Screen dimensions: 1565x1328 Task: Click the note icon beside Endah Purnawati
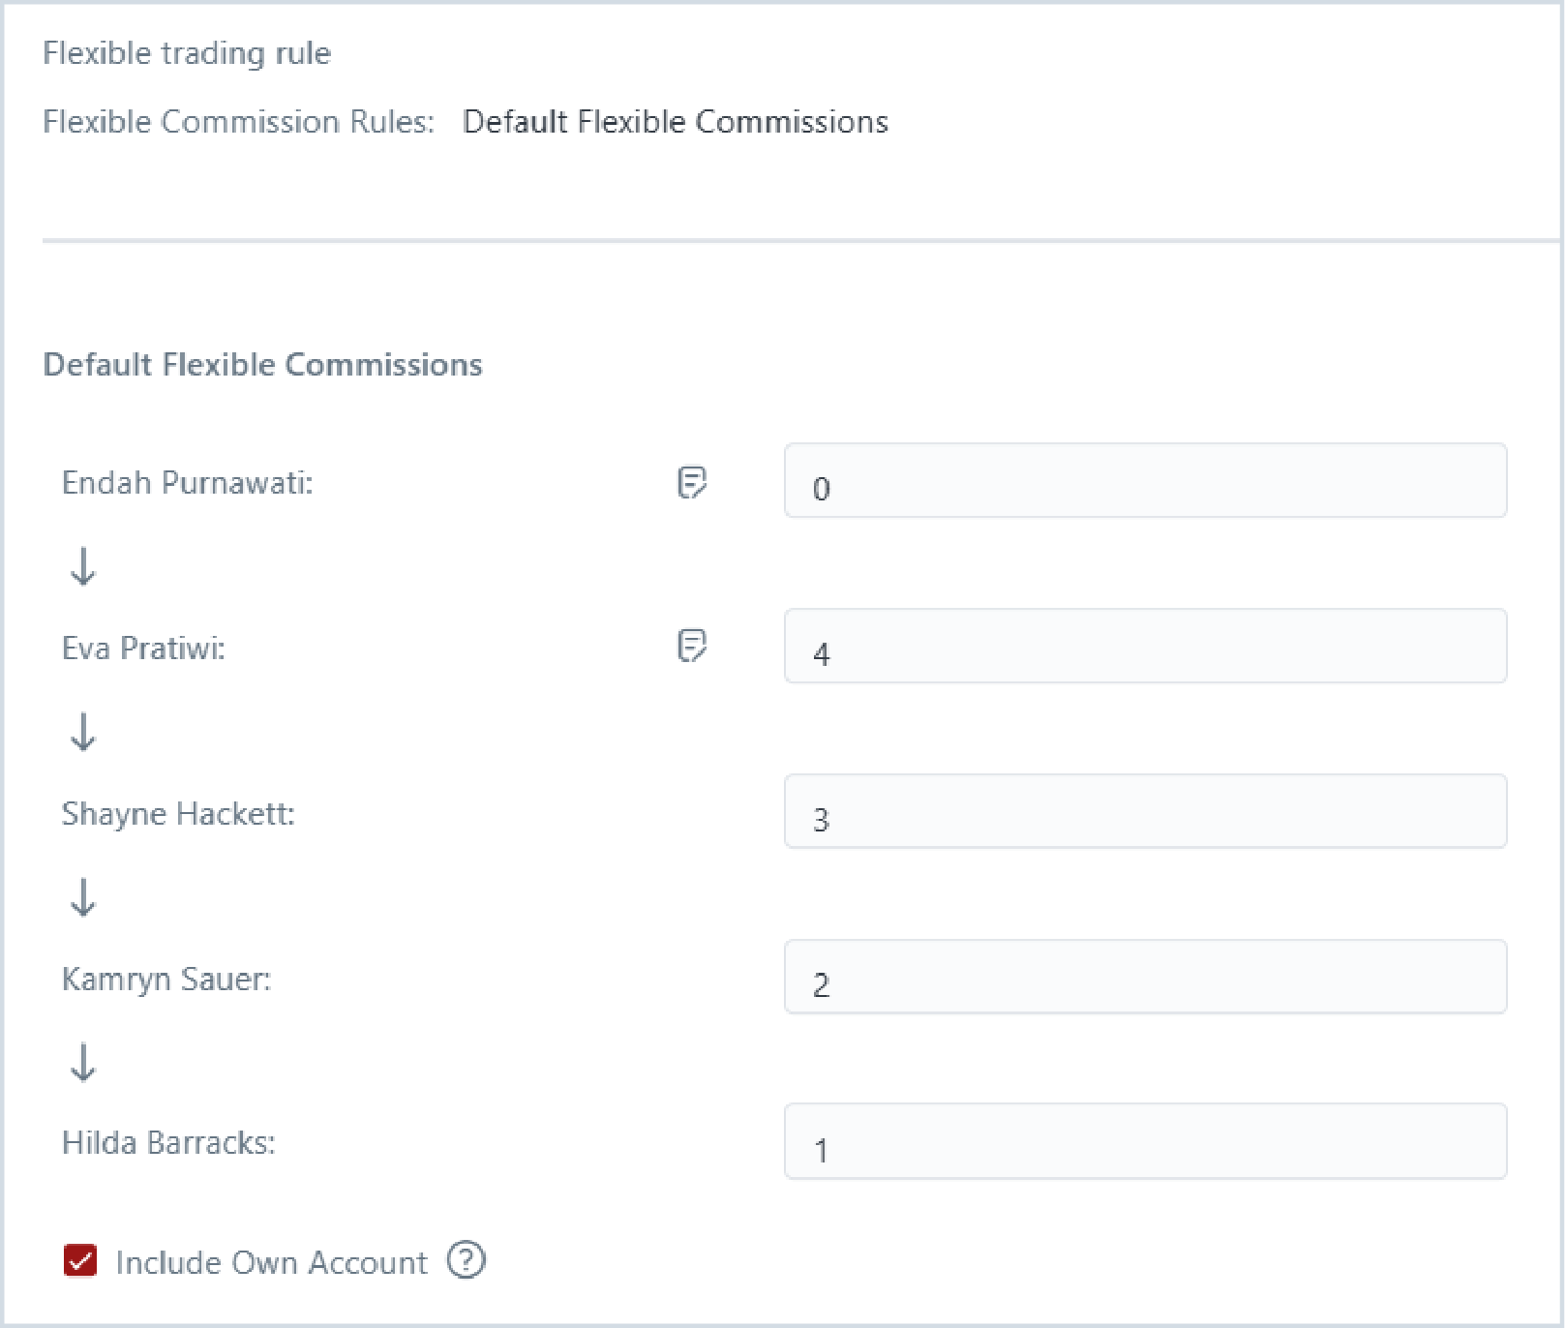(691, 481)
